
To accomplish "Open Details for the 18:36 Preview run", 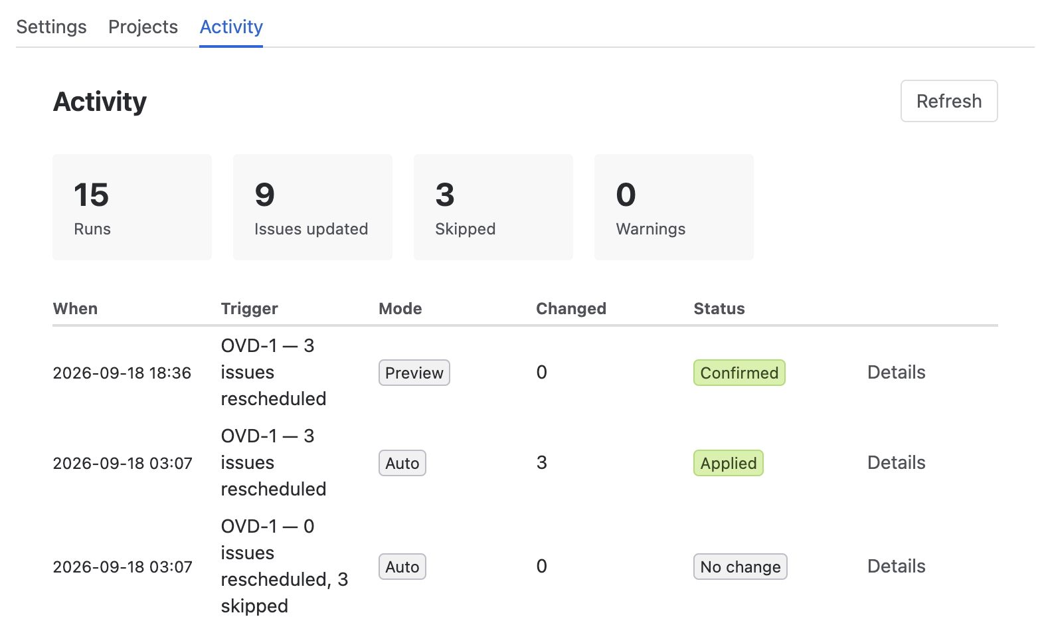I will (x=896, y=372).
